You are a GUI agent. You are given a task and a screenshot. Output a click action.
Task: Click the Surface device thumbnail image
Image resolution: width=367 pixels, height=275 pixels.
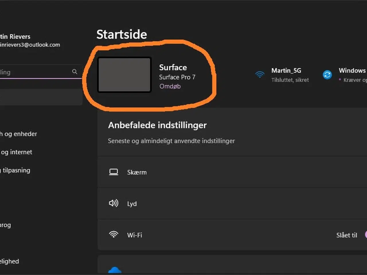pyautogui.click(x=124, y=75)
